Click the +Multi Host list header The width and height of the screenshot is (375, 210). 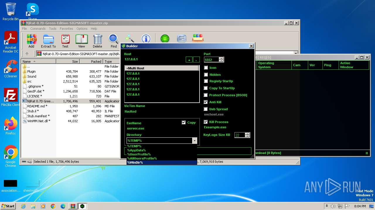pyautogui.click(x=162, y=68)
